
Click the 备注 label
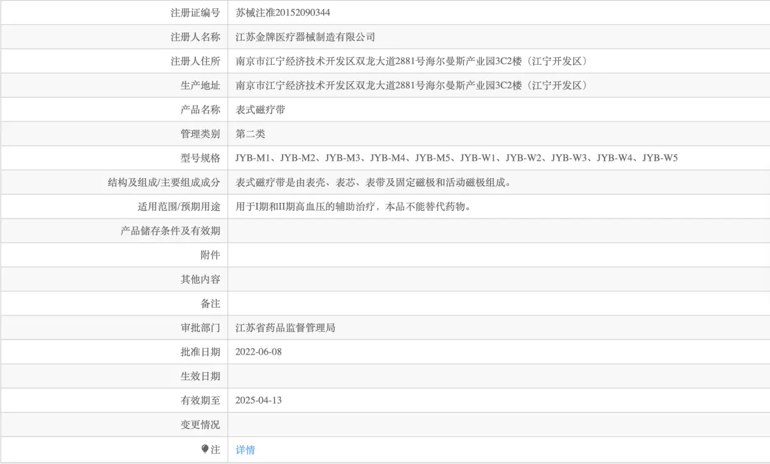click(x=210, y=303)
